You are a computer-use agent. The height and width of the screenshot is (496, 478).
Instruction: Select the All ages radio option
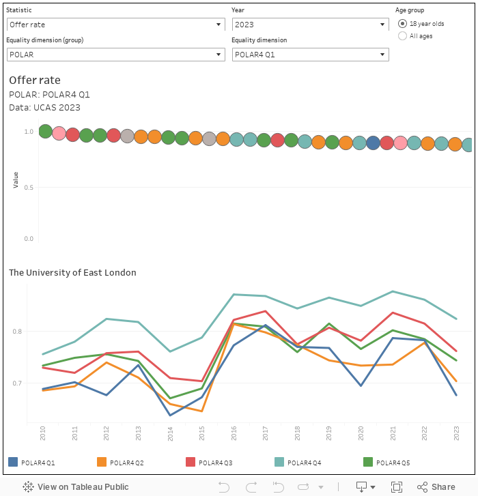coord(402,35)
